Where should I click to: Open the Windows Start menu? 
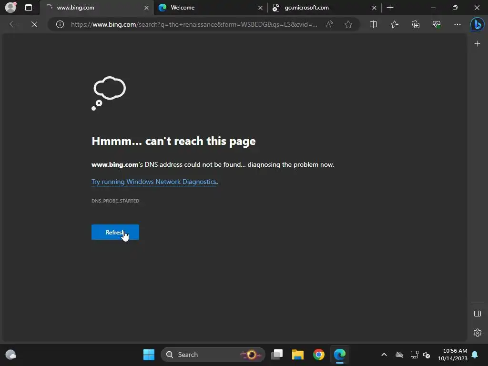[x=149, y=355]
